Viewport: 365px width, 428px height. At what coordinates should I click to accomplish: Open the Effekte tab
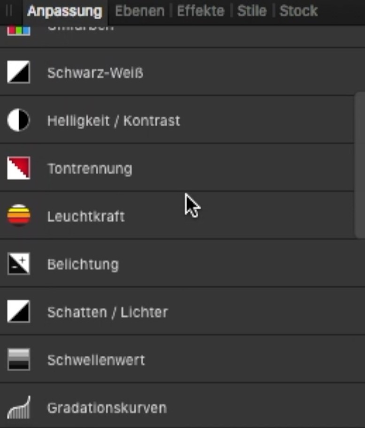(201, 11)
